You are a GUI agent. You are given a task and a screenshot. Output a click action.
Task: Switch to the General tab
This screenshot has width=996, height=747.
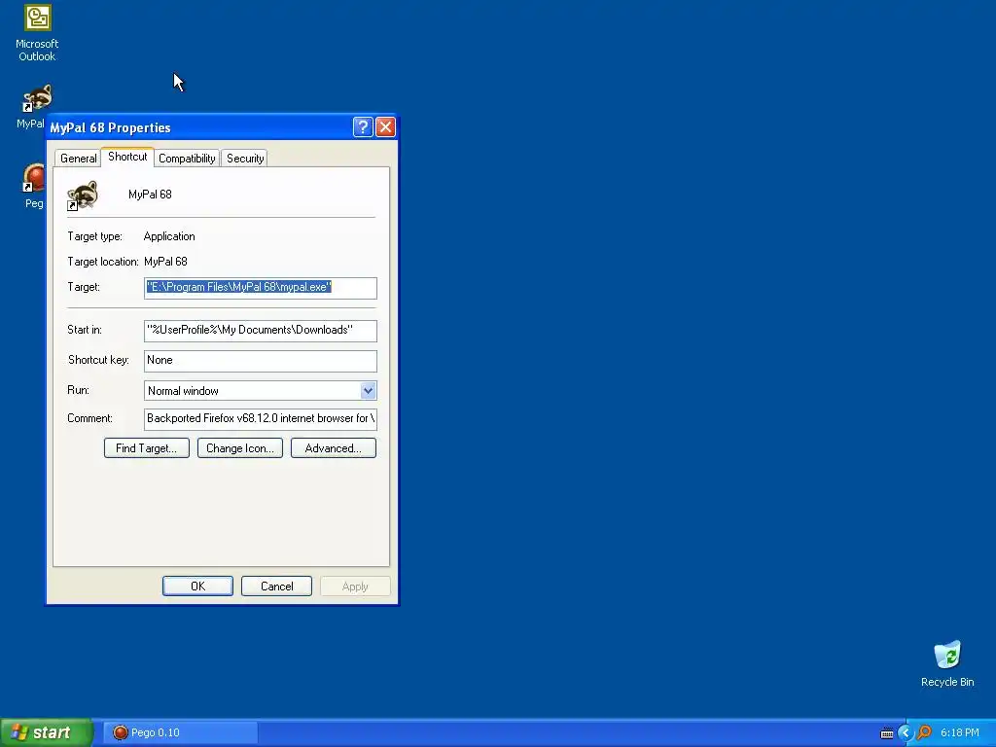[x=78, y=159]
